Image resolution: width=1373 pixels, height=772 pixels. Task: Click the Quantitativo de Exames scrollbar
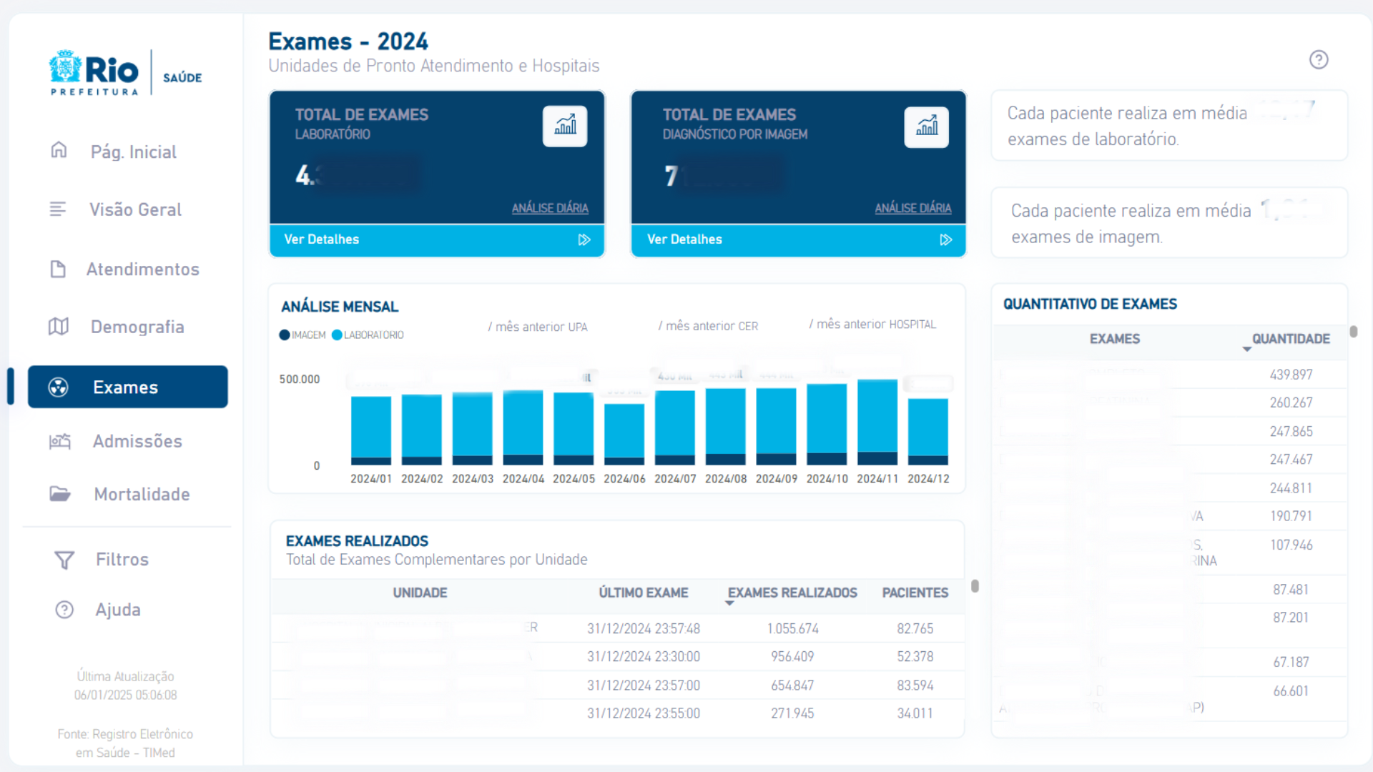click(x=1353, y=332)
